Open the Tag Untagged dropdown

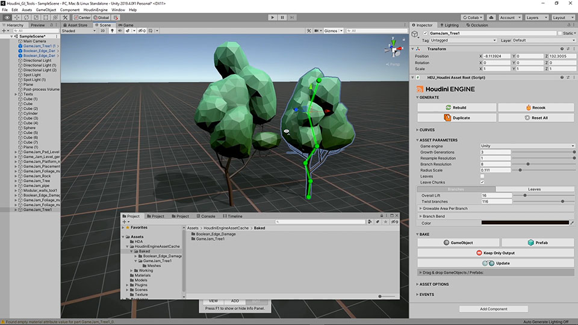coord(464,40)
